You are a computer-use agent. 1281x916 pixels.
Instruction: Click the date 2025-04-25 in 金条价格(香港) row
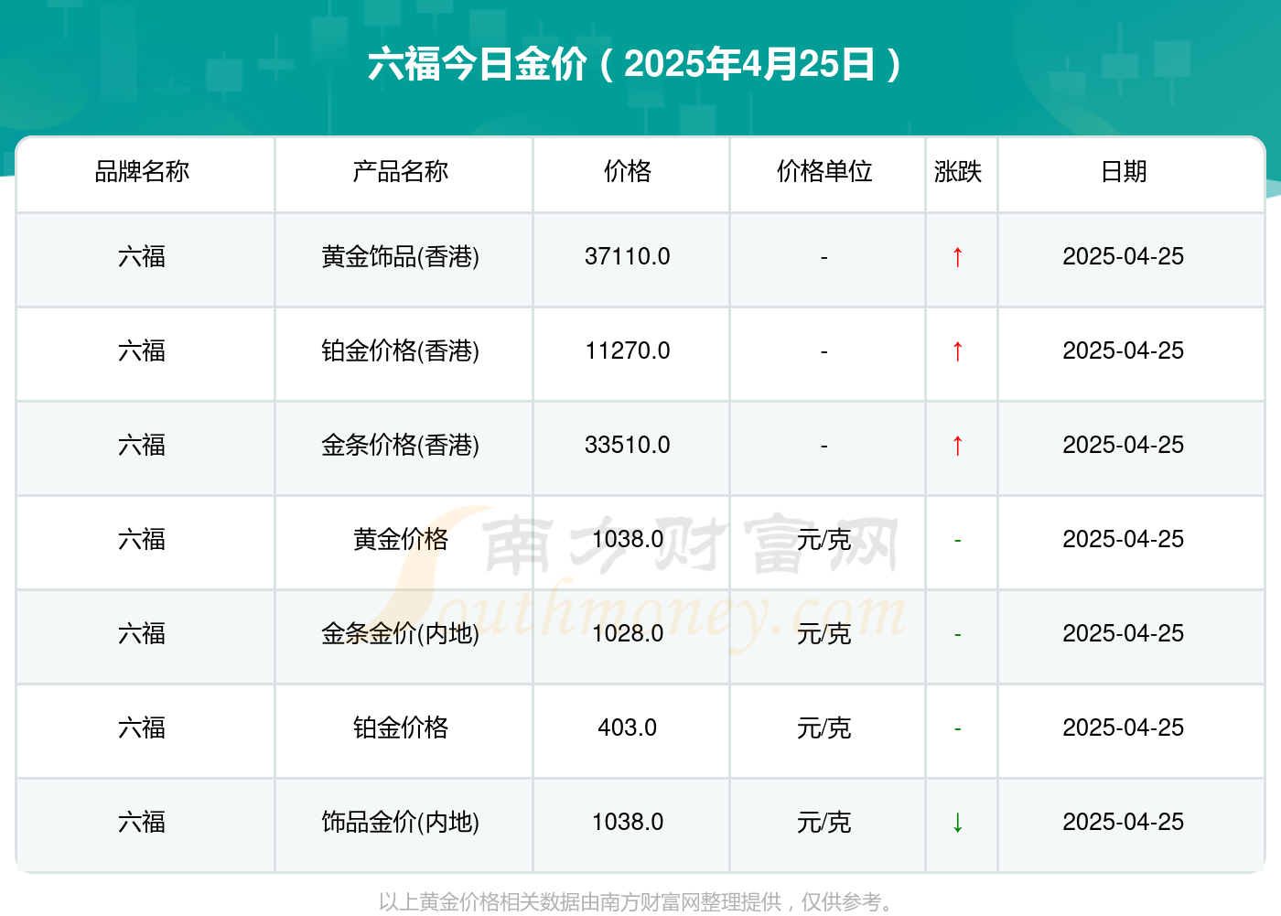pyautogui.click(x=1124, y=445)
